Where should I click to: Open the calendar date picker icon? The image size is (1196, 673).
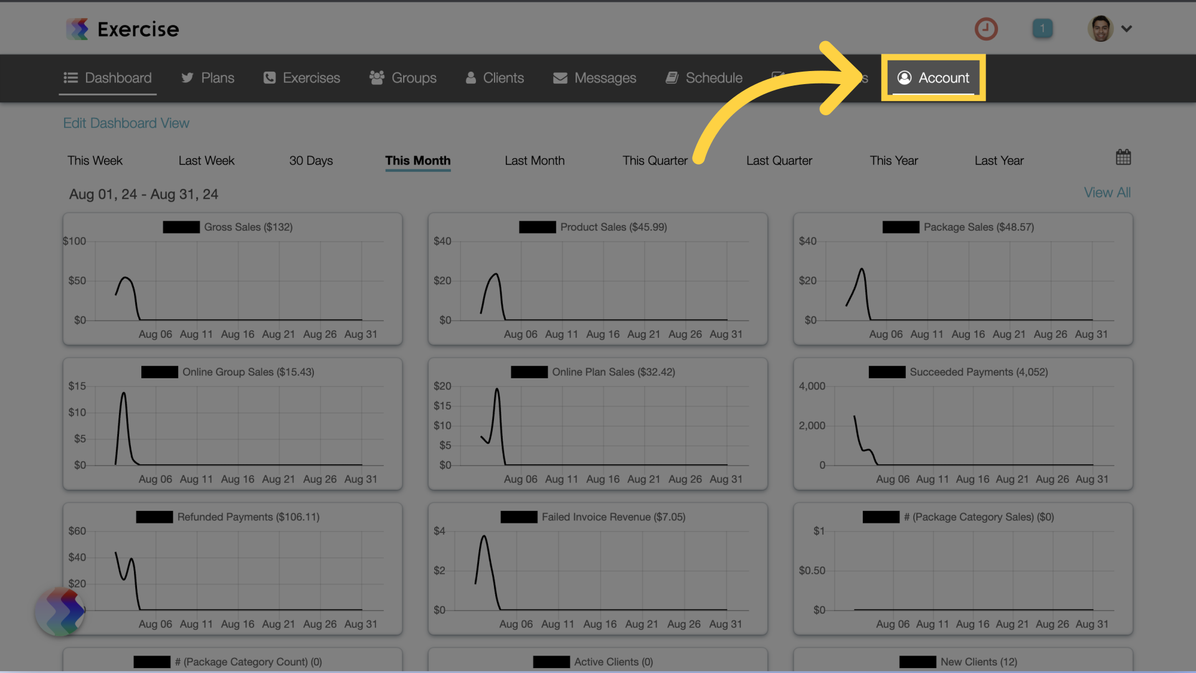point(1123,157)
